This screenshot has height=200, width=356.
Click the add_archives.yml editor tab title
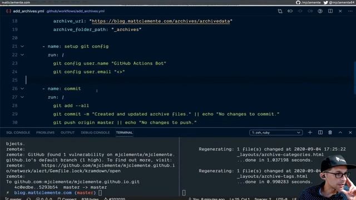pos(28,11)
